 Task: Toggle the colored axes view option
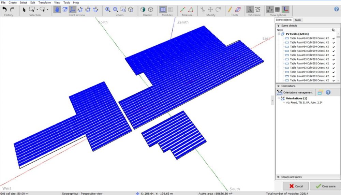coord(285,10)
